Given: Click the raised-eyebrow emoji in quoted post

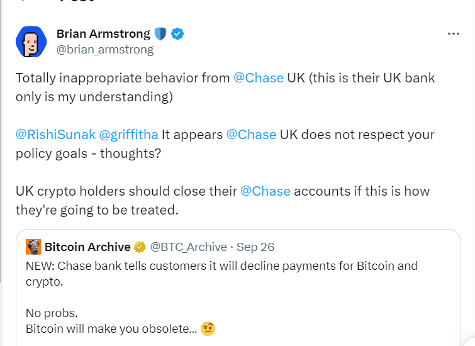Looking at the screenshot, I should (208, 328).
